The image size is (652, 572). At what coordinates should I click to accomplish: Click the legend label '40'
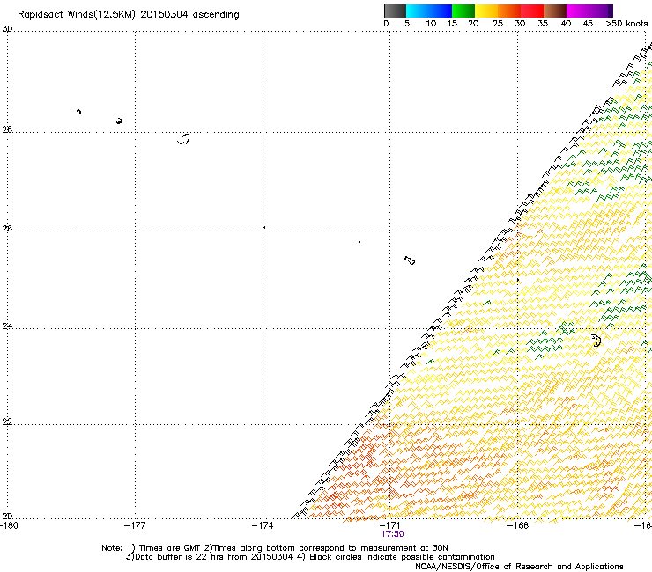[566, 24]
